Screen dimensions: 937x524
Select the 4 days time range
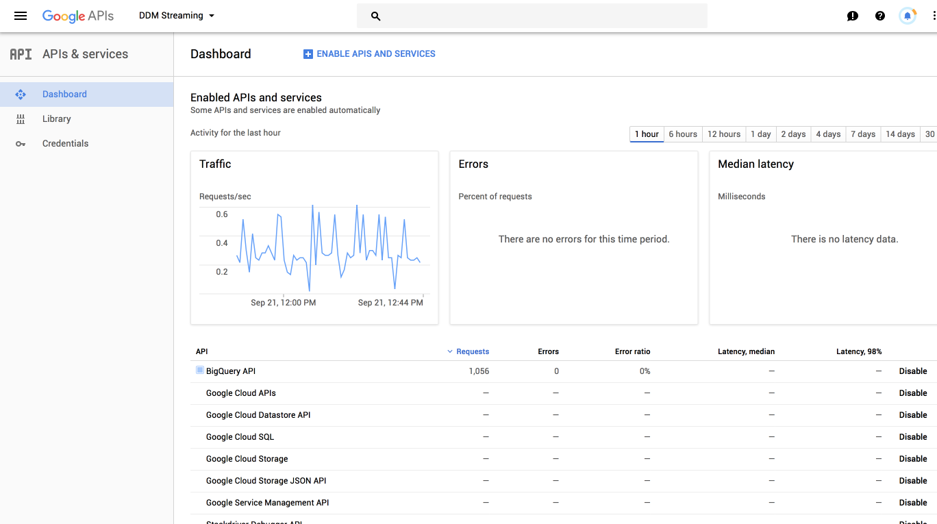click(828, 134)
